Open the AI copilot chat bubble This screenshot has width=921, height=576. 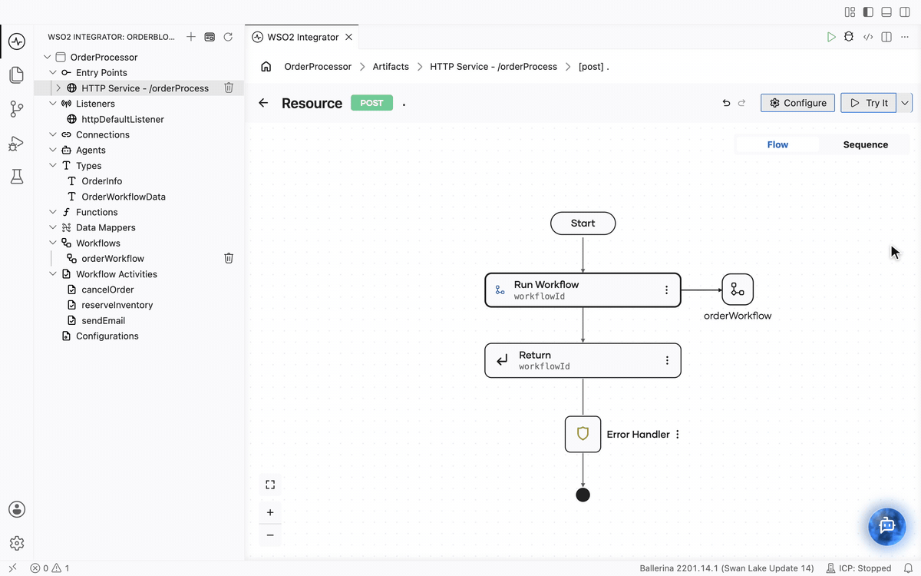[887, 526]
